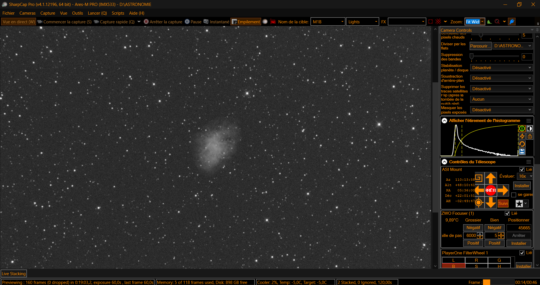Click Parcourir to browse for flats
Screen dimensions: 540x285
pos(481,46)
